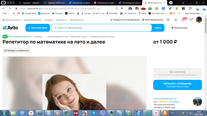Image resolution: width=207 pixels, height=116 pixels.
Task: Stop page loading with X button
Action: [x=10, y=8]
